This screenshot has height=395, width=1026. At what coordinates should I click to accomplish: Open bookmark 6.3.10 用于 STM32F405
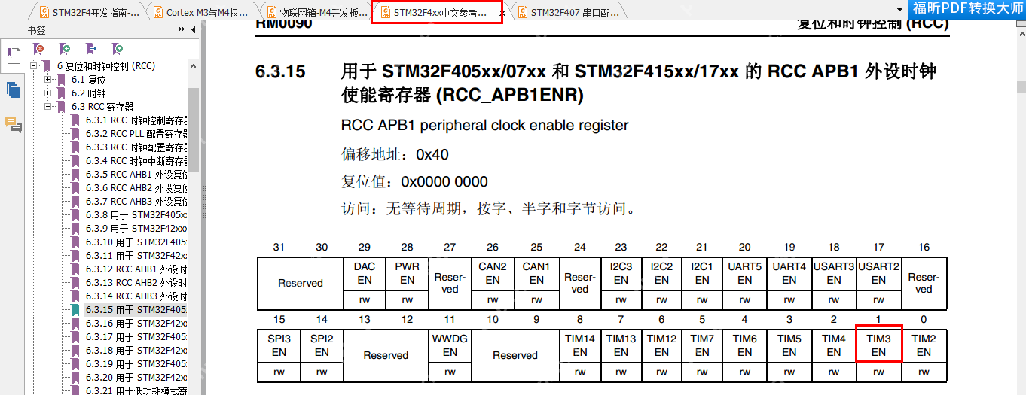click(x=136, y=242)
